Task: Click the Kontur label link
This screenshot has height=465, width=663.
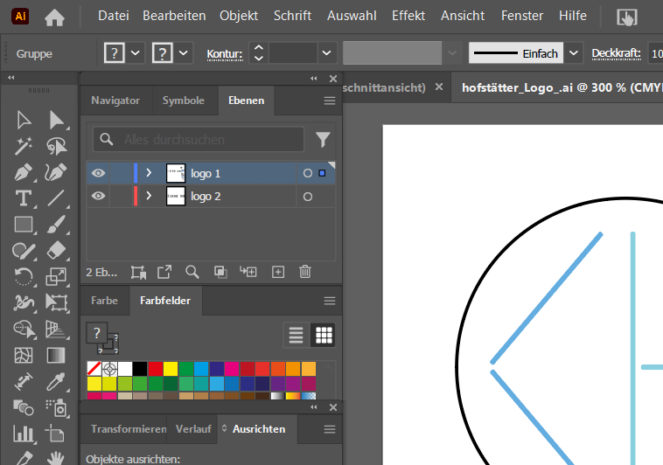Action: point(224,54)
